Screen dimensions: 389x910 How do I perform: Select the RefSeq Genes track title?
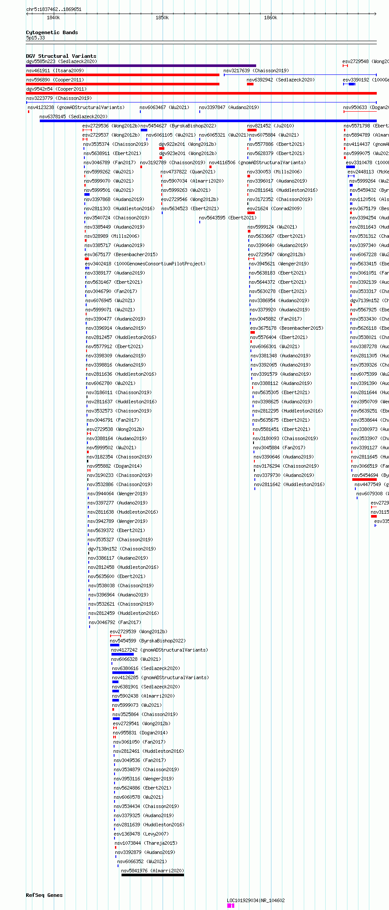tap(44, 895)
